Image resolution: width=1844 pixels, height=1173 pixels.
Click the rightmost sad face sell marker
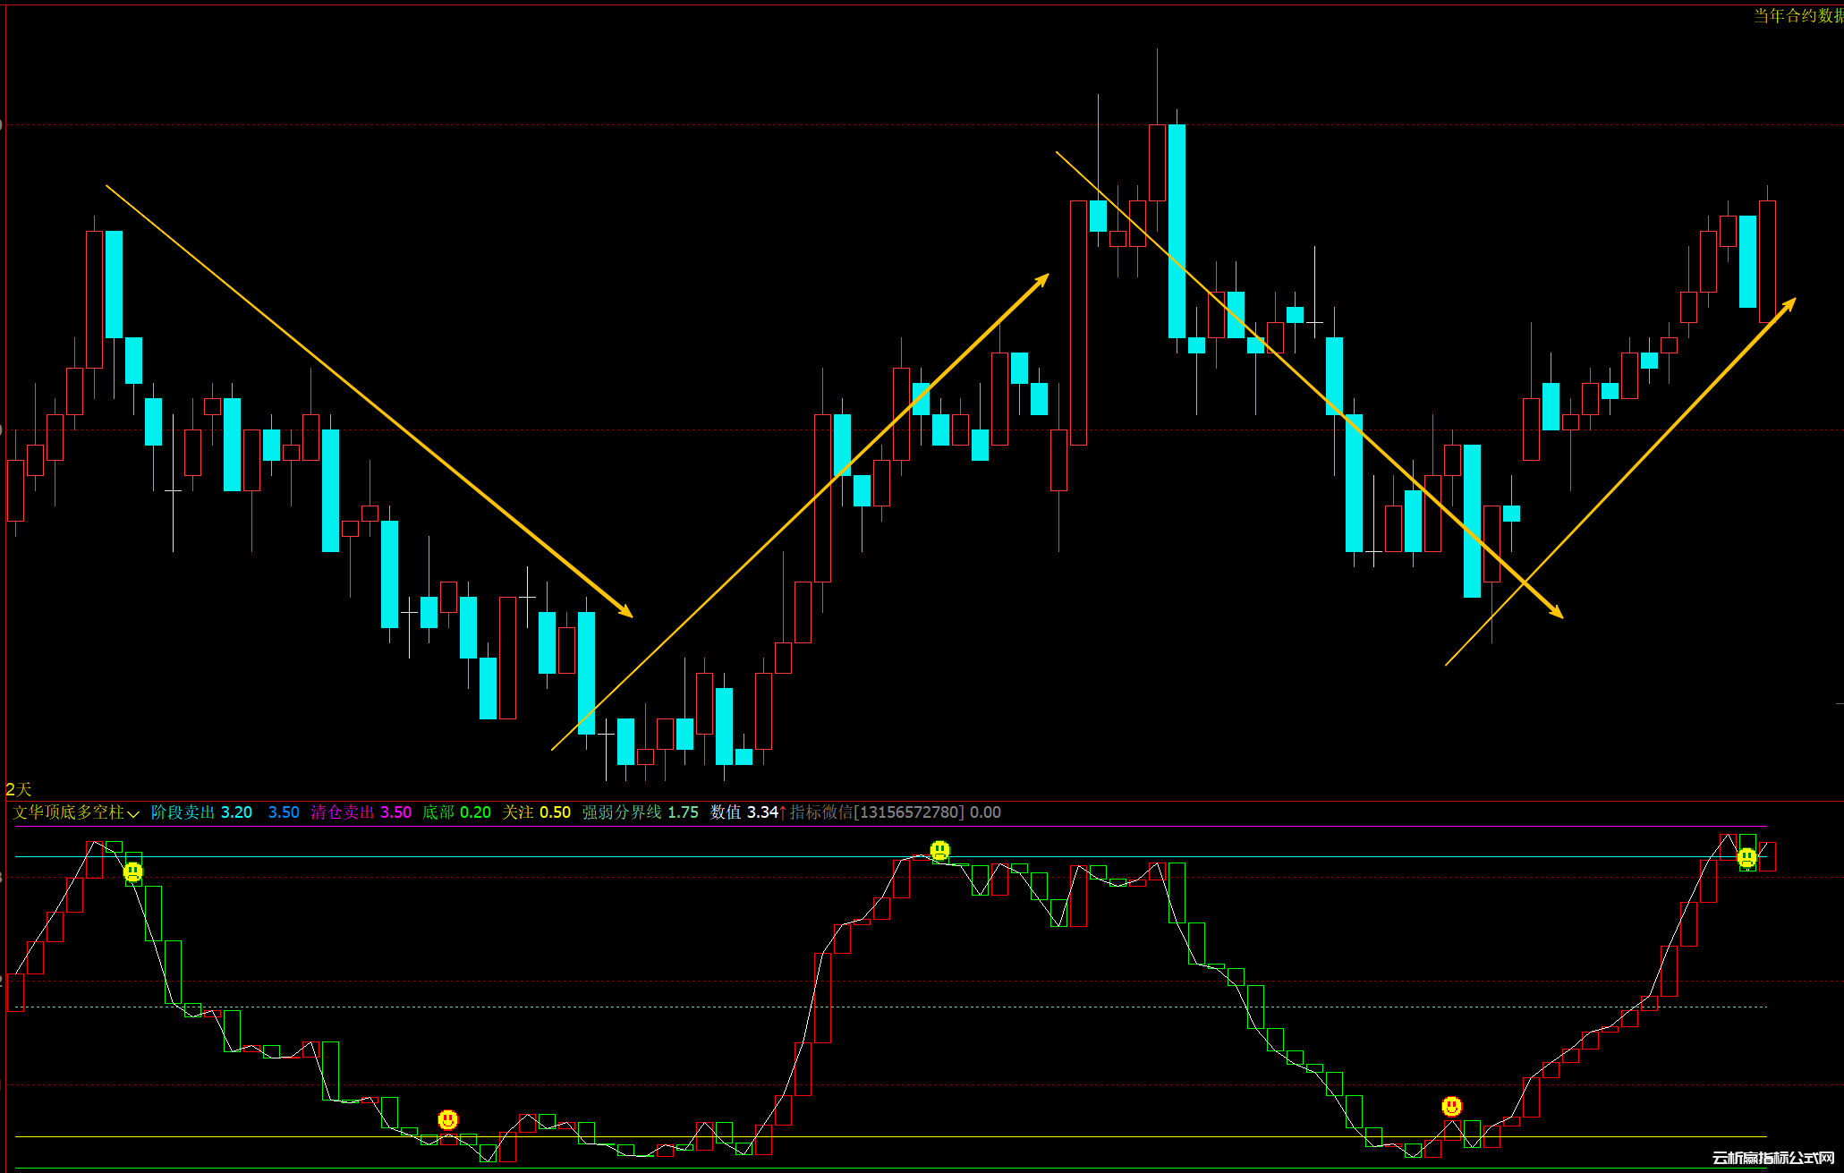click(x=1746, y=858)
